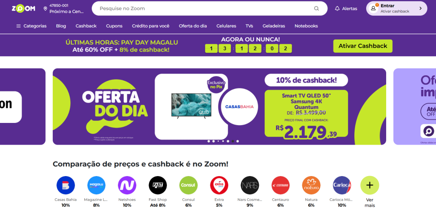
Task: Click the Ativar Cashback button
Action: coord(363,46)
